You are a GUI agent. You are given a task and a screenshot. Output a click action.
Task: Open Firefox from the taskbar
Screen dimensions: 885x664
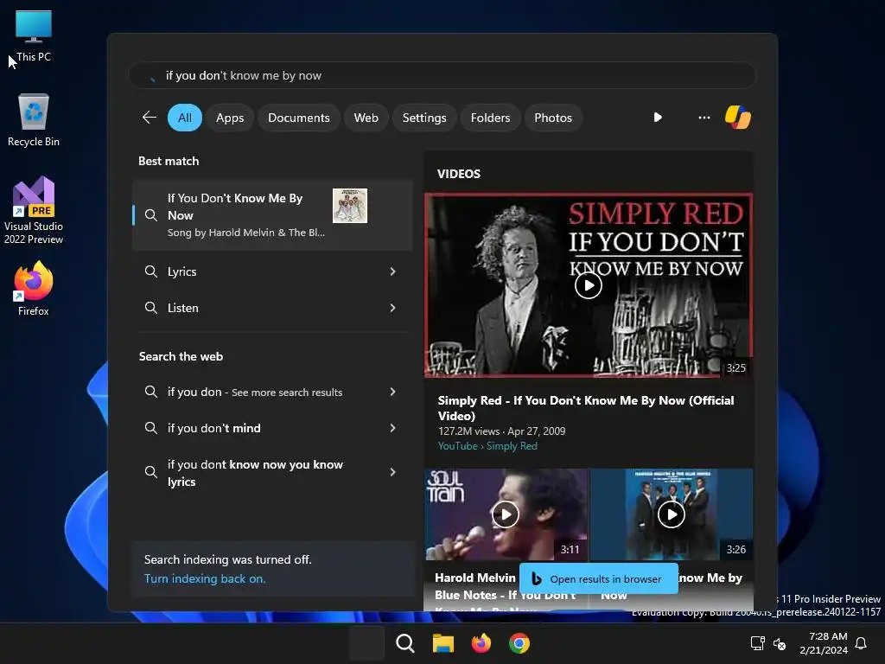tap(481, 643)
